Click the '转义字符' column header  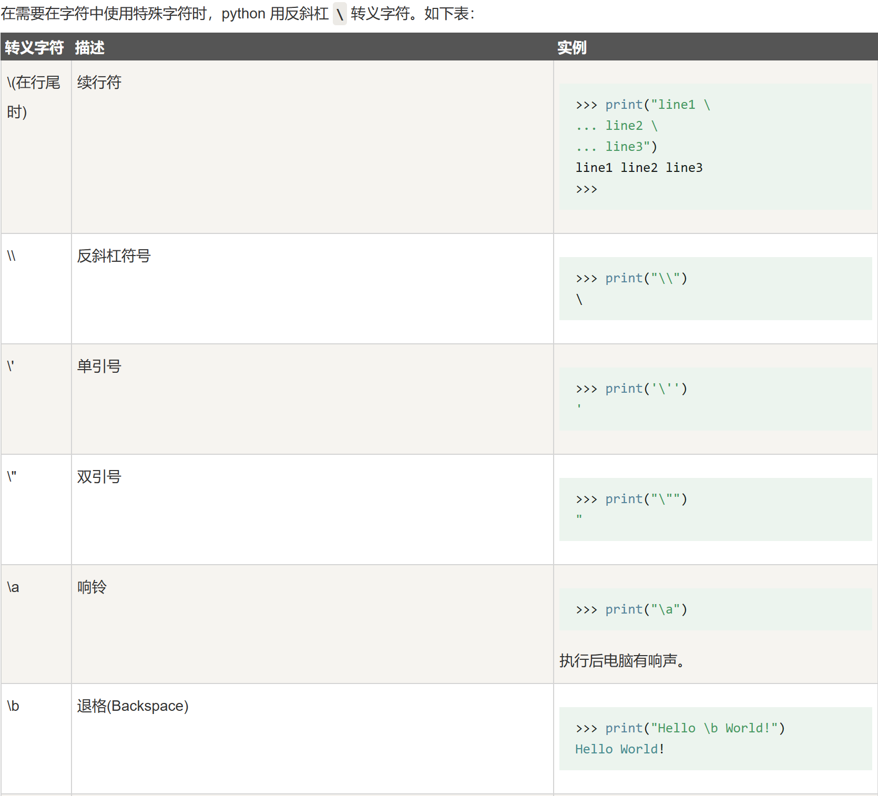click(36, 47)
